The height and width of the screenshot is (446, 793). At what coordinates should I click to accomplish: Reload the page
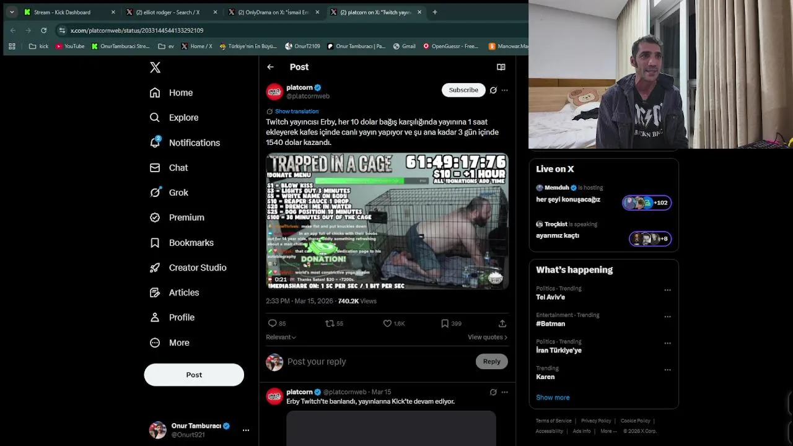tap(43, 30)
